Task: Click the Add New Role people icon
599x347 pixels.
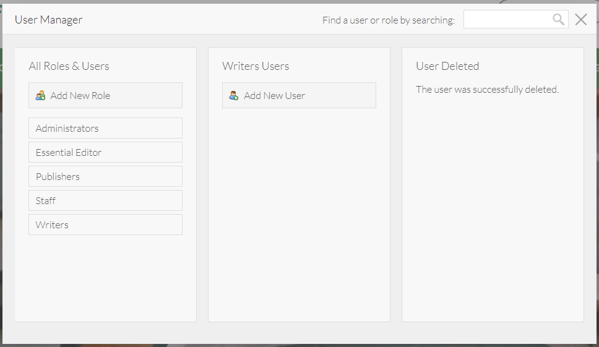Action: pyautogui.click(x=40, y=95)
